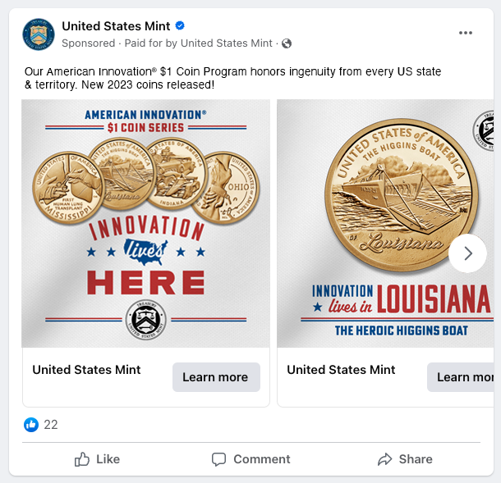View the 22 reactions count
This screenshot has width=501, height=483.
coord(51,425)
